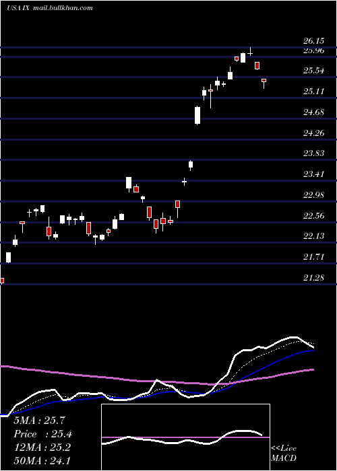The height and width of the screenshot is (471, 337).
Task: Click the '<<Live MACD' label
Action: point(284,454)
